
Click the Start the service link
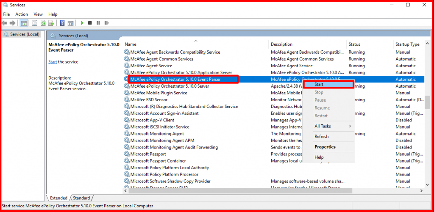(53, 62)
